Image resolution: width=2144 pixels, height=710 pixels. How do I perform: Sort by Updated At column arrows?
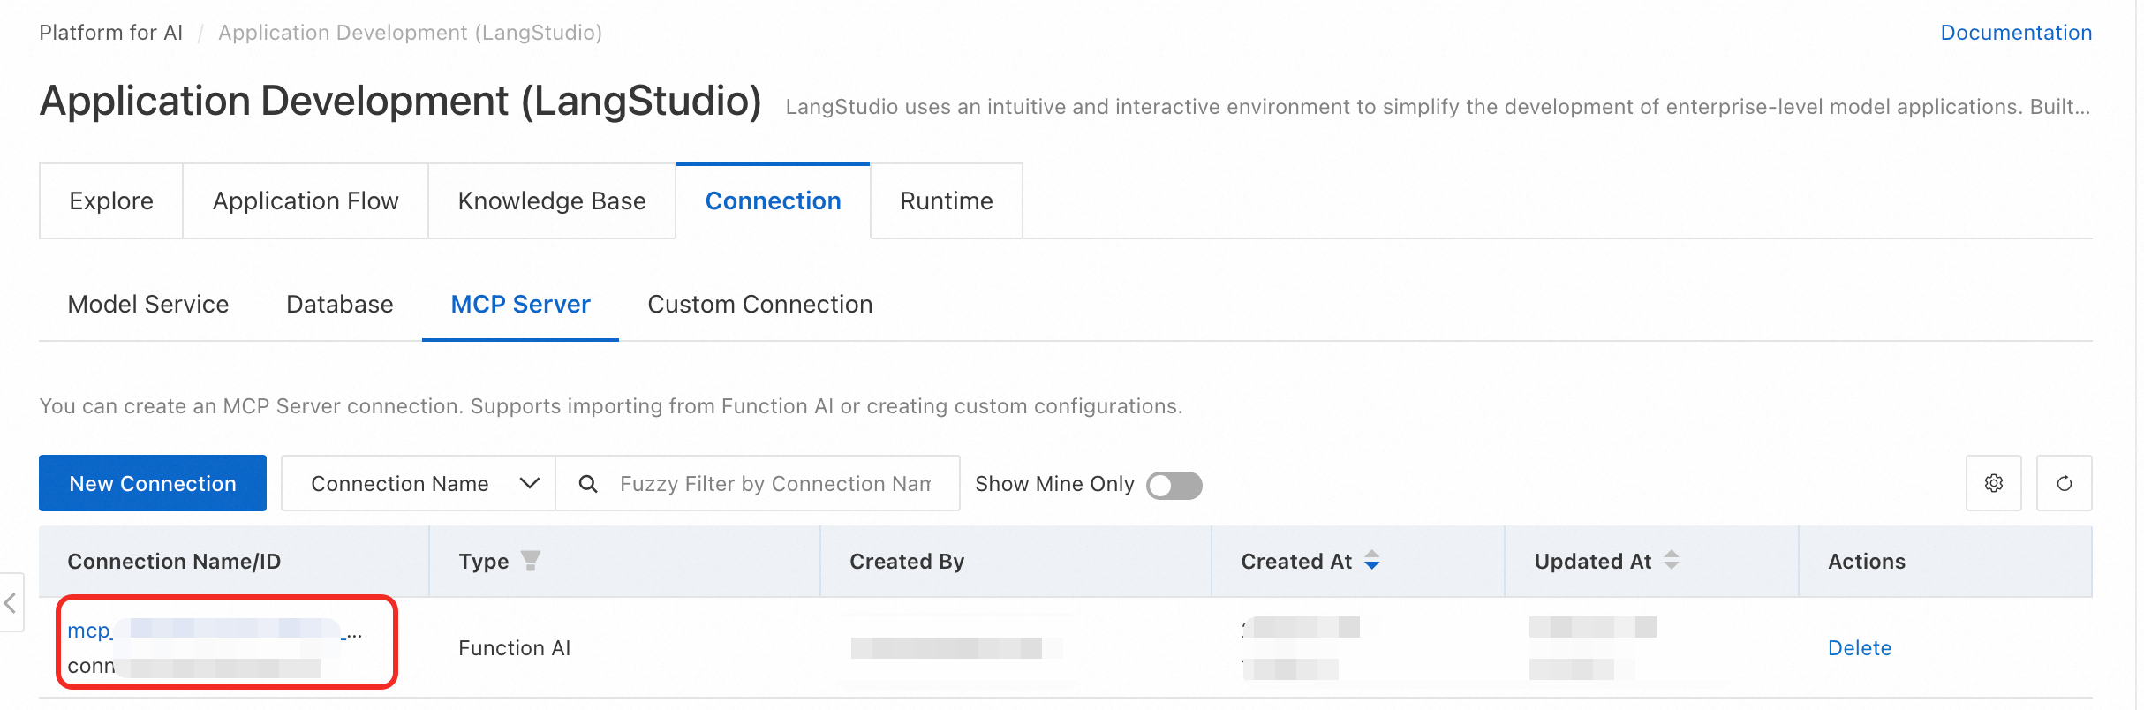pyautogui.click(x=1671, y=561)
